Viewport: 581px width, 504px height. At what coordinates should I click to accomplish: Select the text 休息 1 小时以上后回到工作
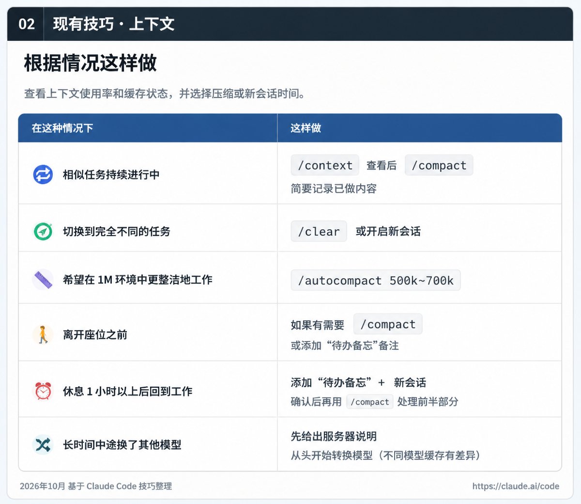[x=127, y=391]
